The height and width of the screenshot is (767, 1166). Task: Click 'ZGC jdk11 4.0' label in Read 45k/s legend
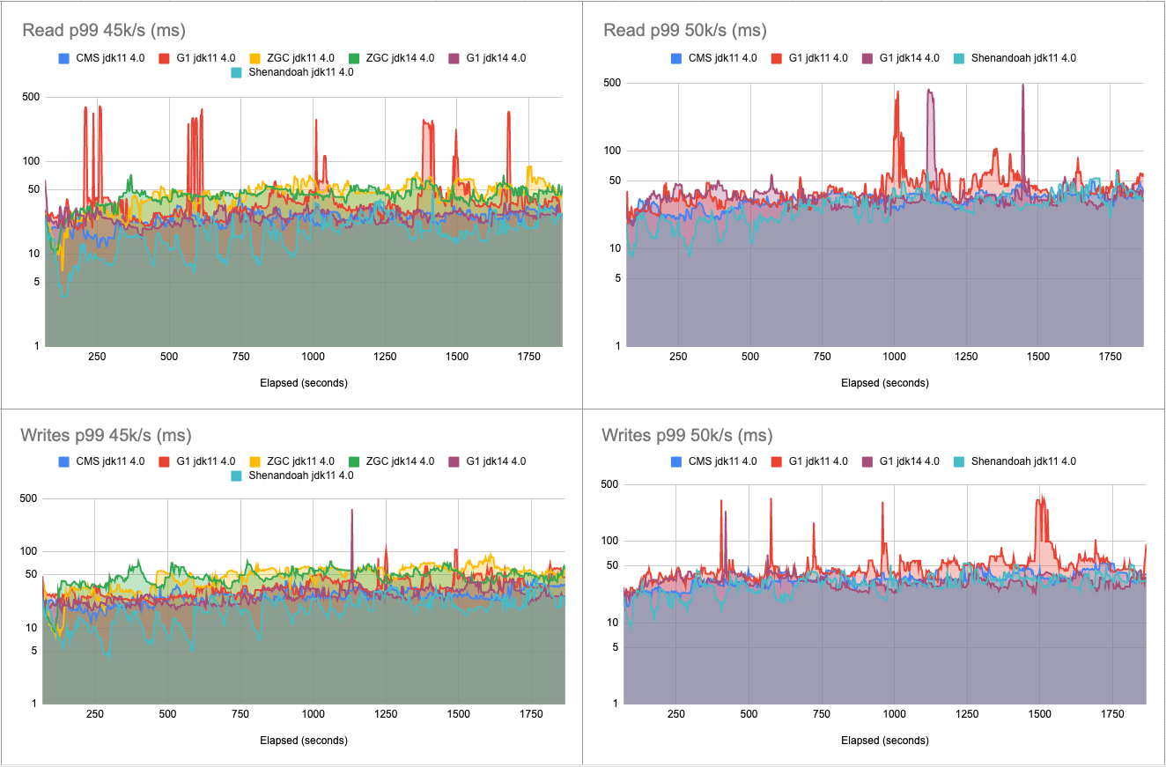tap(302, 59)
